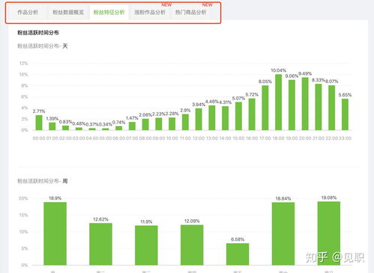374x273 pixels.
Task: Click the 8.07% bar in the daily chart
Action: [x=331, y=108]
